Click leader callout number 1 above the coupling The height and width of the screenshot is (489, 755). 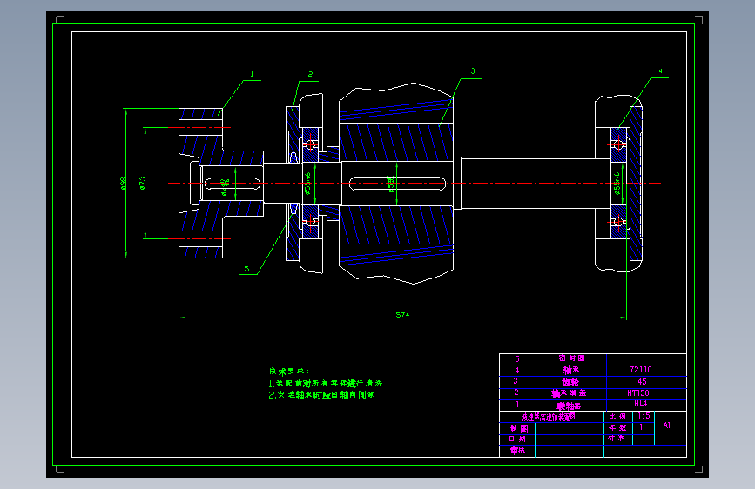point(252,74)
